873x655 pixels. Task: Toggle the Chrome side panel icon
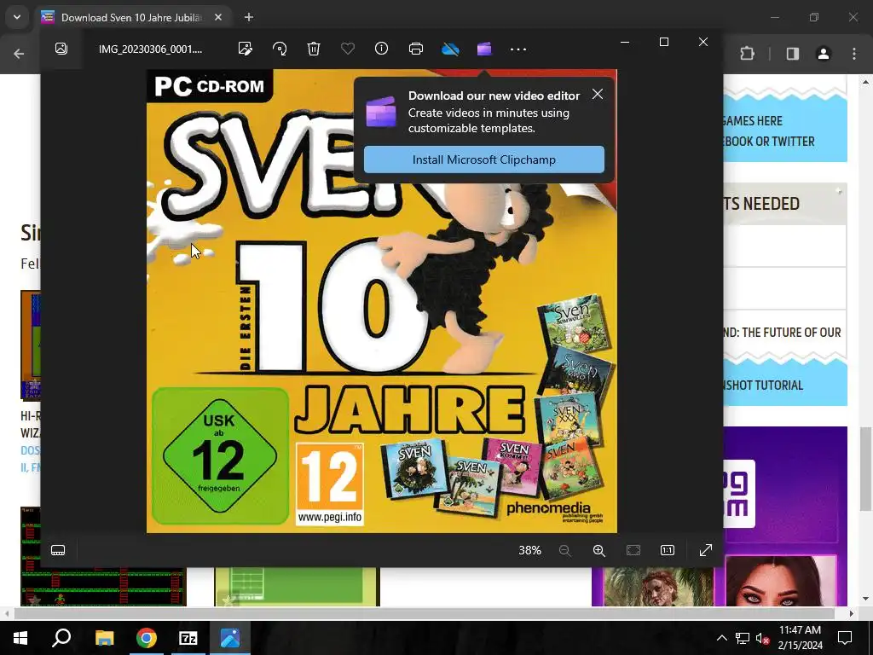(x=792, y=54)
